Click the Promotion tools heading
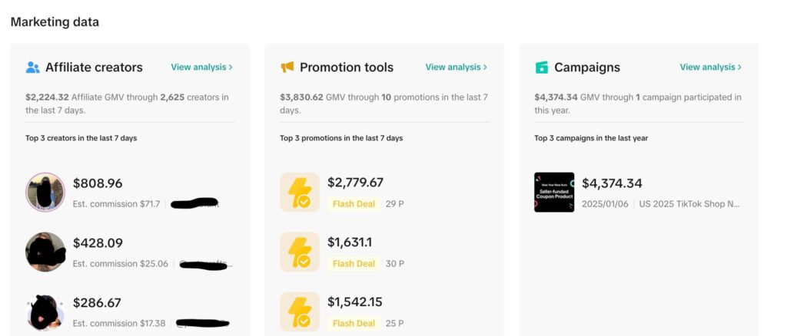This screenshot has width=787, height=336. (347, 68)
